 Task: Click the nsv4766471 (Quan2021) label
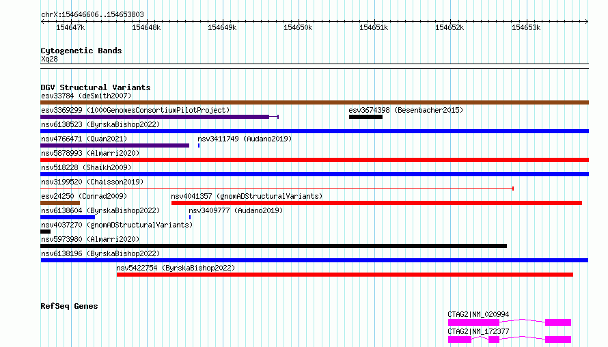click(x=84, y=139)
